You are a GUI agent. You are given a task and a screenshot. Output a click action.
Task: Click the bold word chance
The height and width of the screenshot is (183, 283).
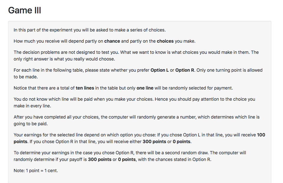pos(112,41)
